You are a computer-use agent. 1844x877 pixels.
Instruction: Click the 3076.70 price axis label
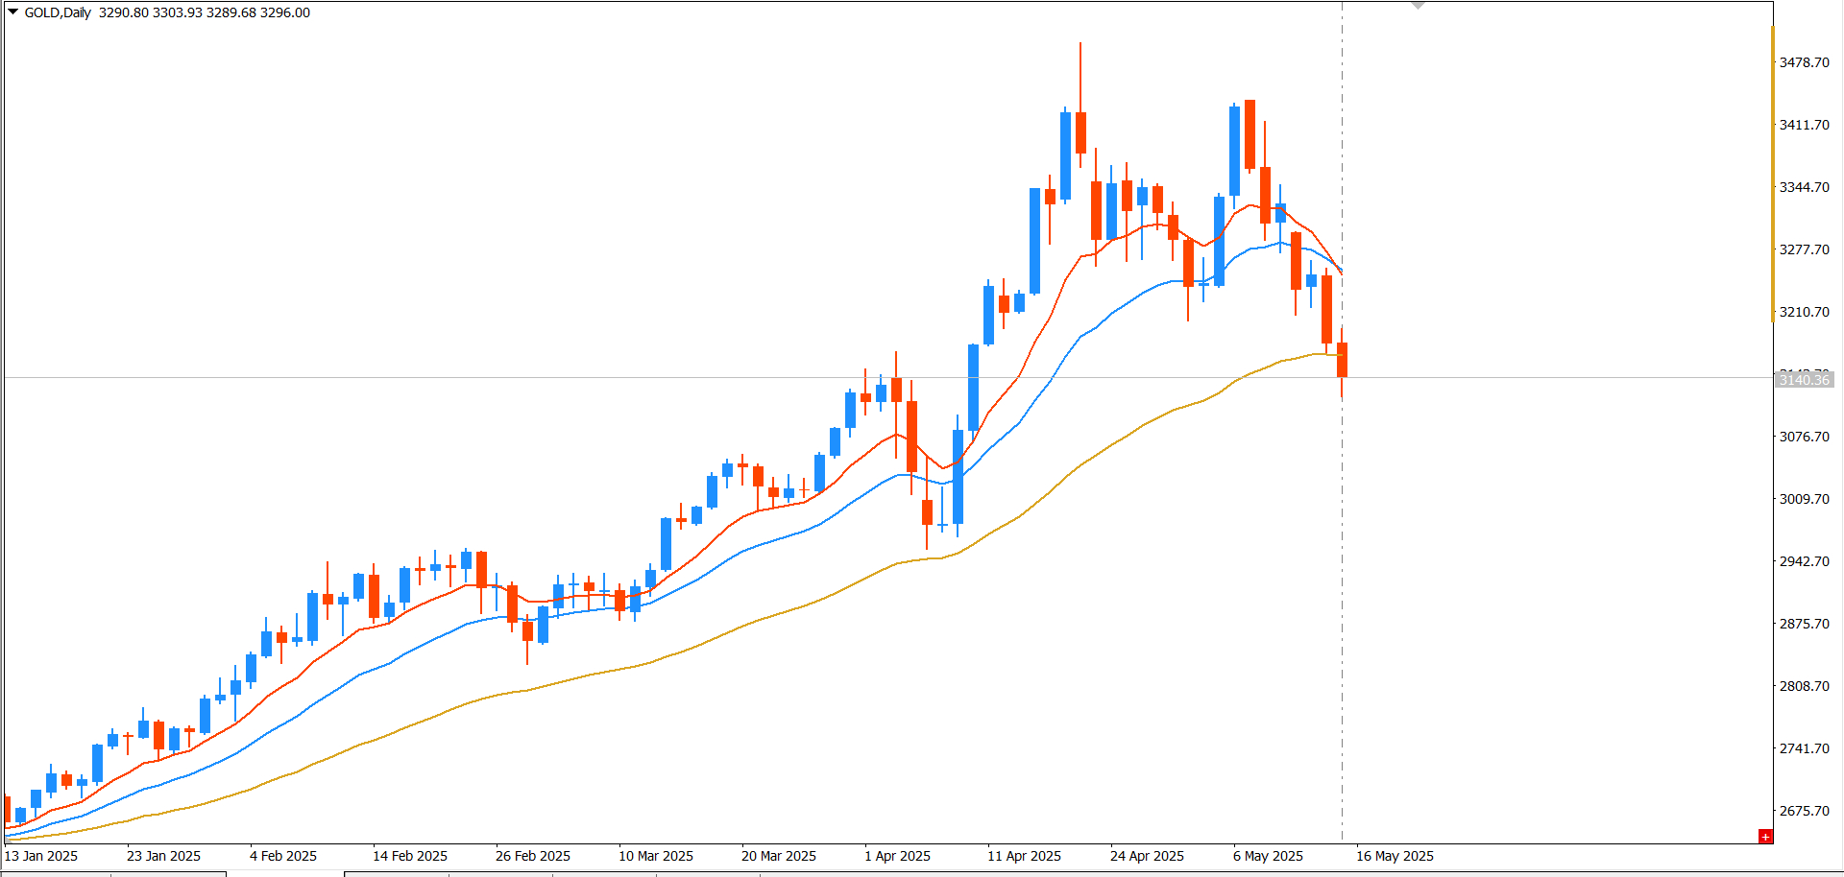click(1805, 437)
